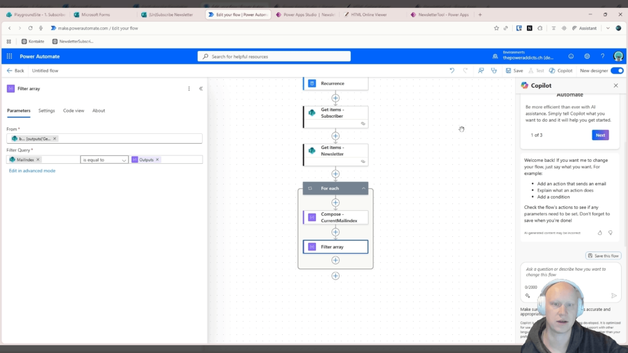Open the browser Assistant button
The image size is (628, 353).
[584, 28]
